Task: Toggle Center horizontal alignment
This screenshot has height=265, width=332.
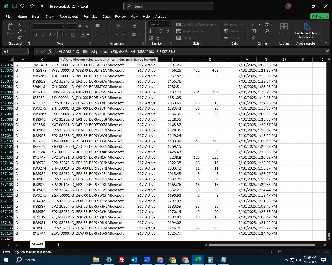Action: (x=104, y=34)
